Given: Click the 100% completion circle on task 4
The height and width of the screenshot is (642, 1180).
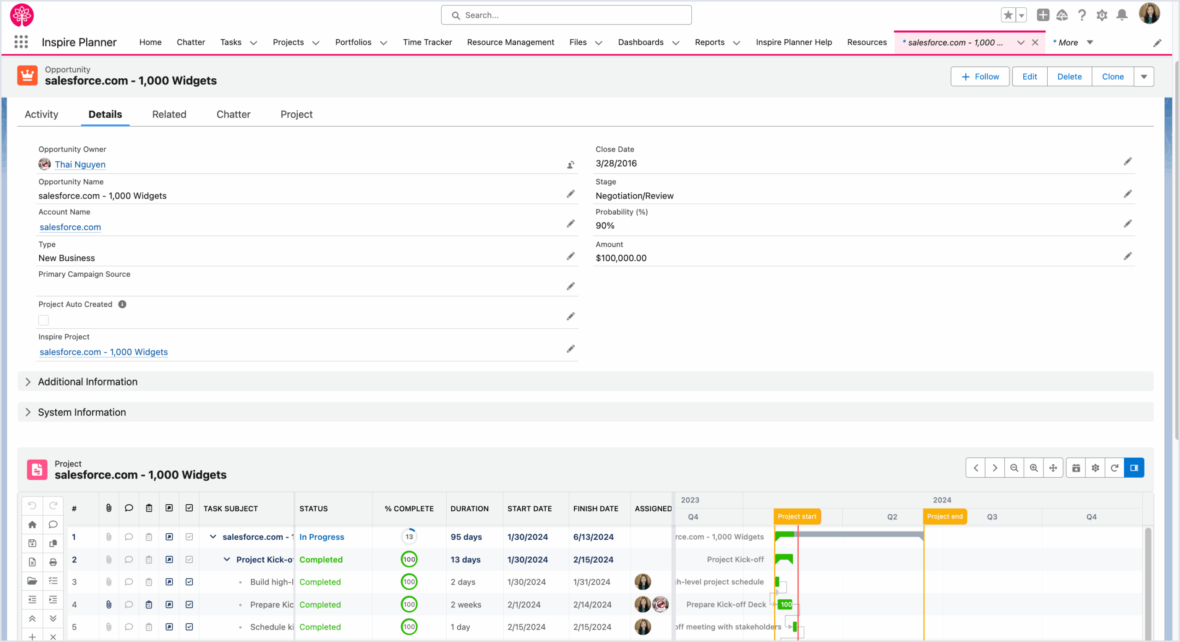Looking at the screenshot, I should 409,604.
